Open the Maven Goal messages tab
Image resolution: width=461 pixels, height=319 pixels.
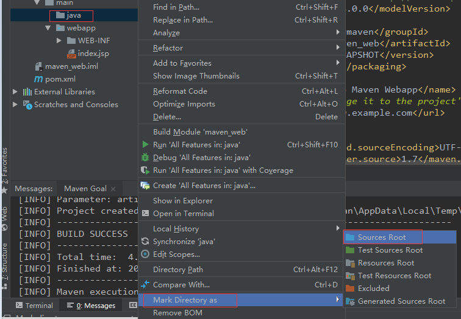[85, 189]
